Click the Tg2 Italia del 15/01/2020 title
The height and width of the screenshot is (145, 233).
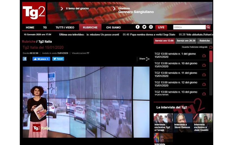pos(43,47)
